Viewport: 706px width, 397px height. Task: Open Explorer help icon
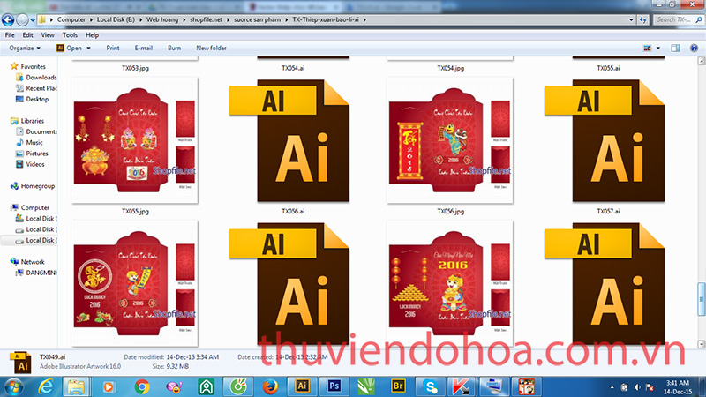(694, 49)
